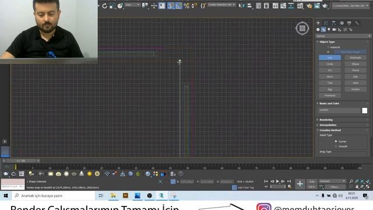The height and width of the screenshot is (210, 373).
Task: Click Render Production teapot icon
Action: tap(325, 6)
